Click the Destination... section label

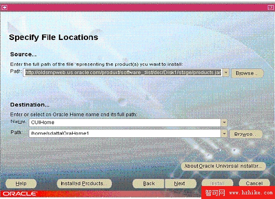(x=30, y=104)
